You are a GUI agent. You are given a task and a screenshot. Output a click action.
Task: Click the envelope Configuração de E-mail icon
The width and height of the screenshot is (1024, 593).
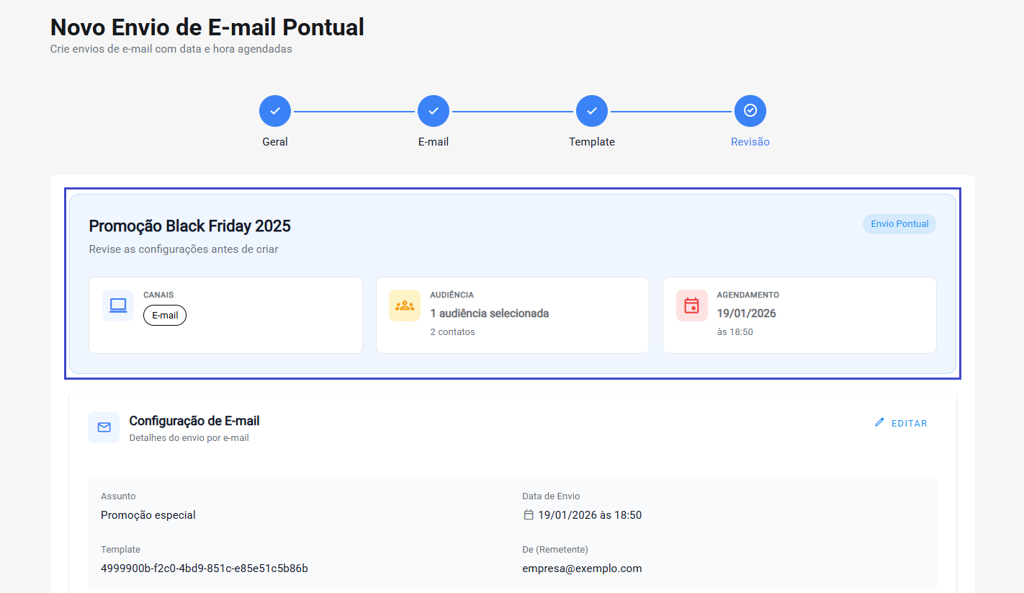coord(104,427)
